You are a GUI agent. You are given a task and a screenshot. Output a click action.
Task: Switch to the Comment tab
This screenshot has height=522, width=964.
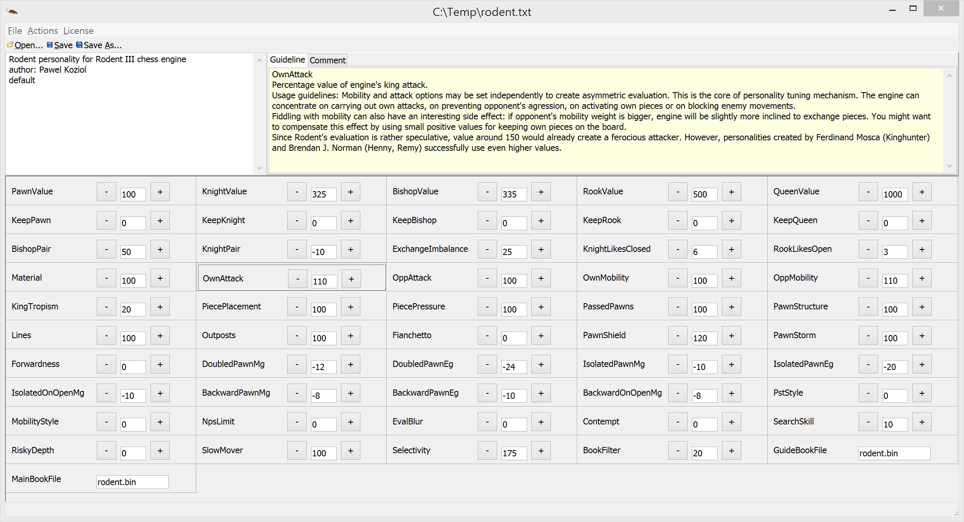[x=327, y=60]
